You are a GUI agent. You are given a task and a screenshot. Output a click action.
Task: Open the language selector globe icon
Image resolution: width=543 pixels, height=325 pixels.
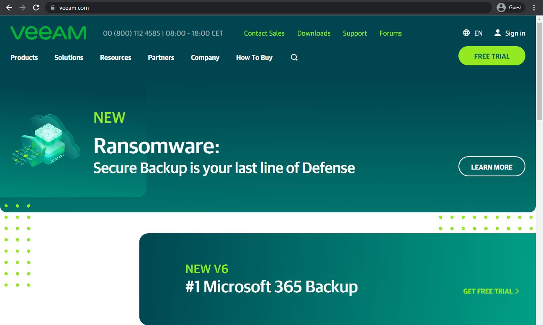point(466,33)
